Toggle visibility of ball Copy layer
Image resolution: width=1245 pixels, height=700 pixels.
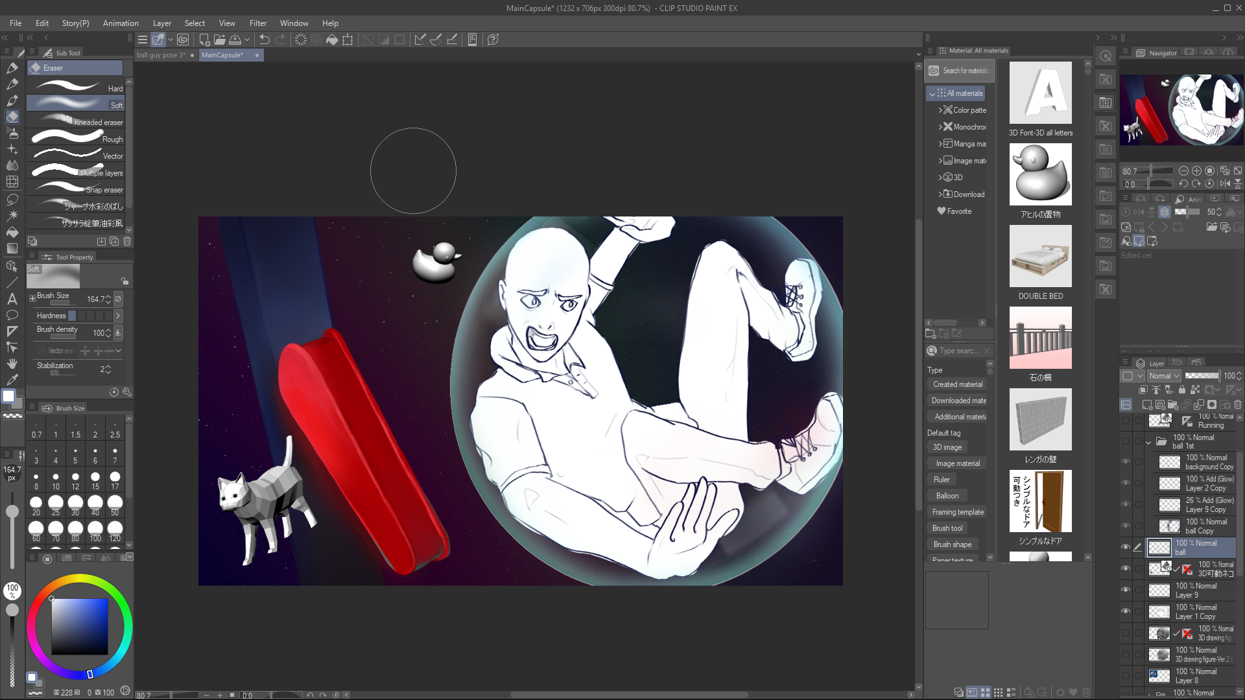1126,526
